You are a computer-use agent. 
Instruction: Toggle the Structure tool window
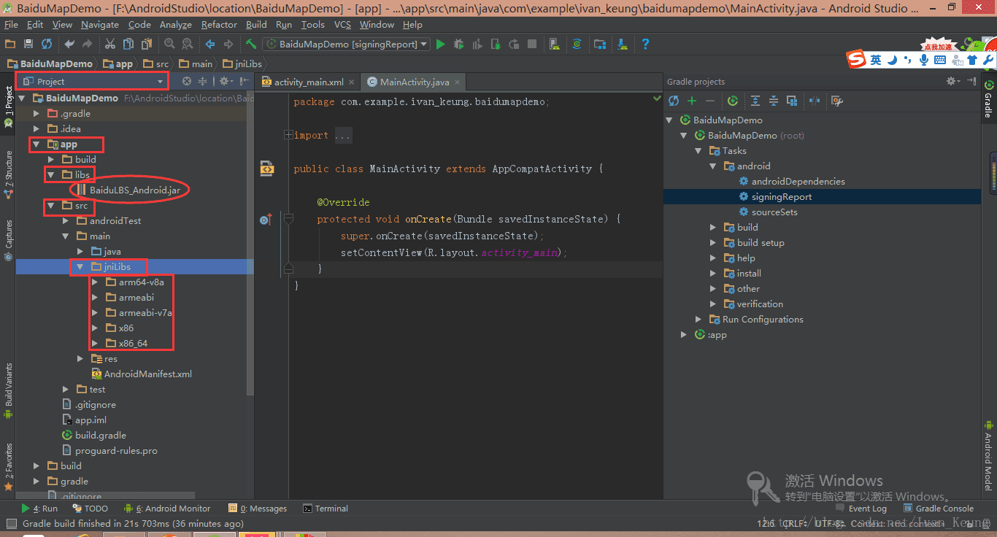coord(9,175)
